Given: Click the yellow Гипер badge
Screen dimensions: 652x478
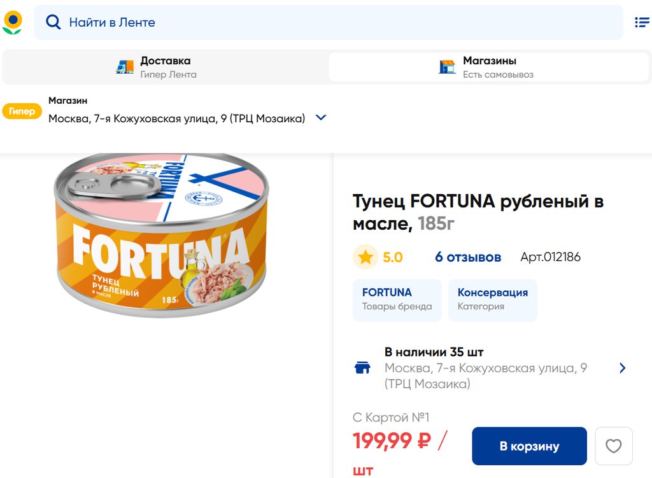Looking at the screenshot, I should (22, 111).
